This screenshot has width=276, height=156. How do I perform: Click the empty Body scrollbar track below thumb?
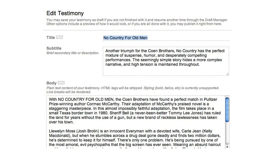pos(227,133)
